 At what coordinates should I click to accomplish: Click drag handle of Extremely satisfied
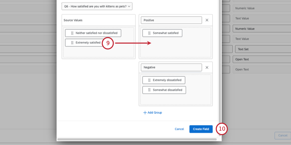click(x=72, y=43)
